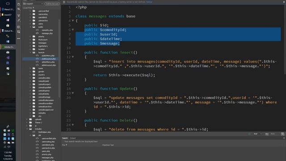Click the File Management arrows icon
The height and width of the screenshot is (161, 286).
pyautogui.click(x=19, y=9)
